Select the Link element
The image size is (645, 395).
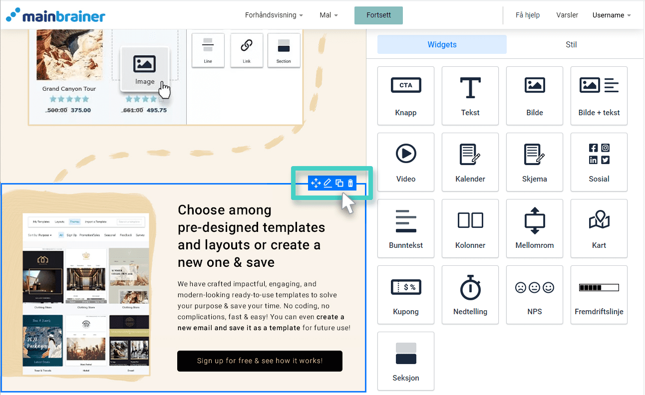pos(246,50)
